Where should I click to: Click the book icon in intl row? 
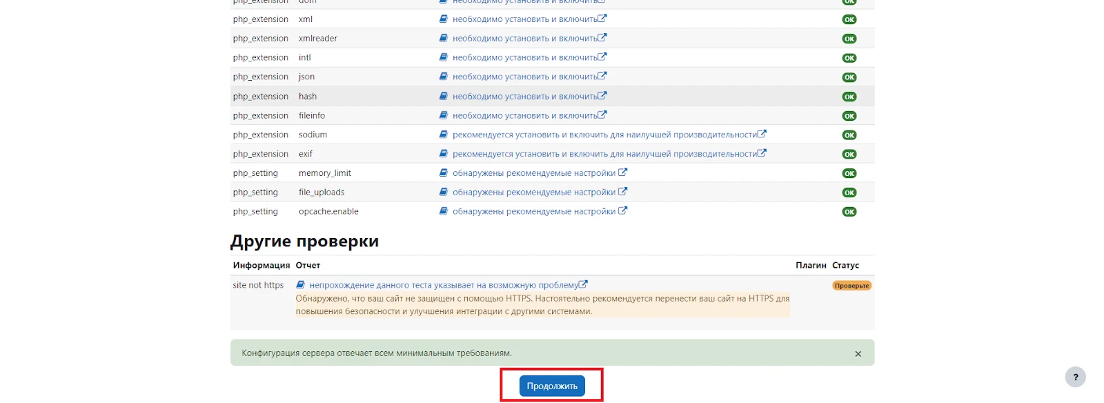444,57
